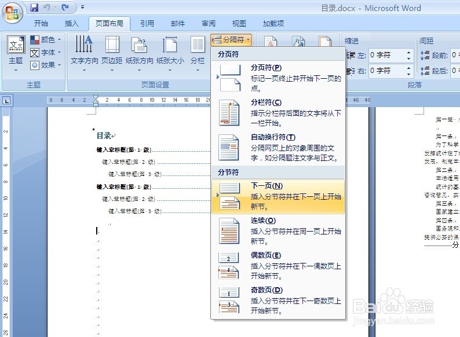
Task: Insert a 自动换行符(T) text wrapping break
Action: [278, 148]
